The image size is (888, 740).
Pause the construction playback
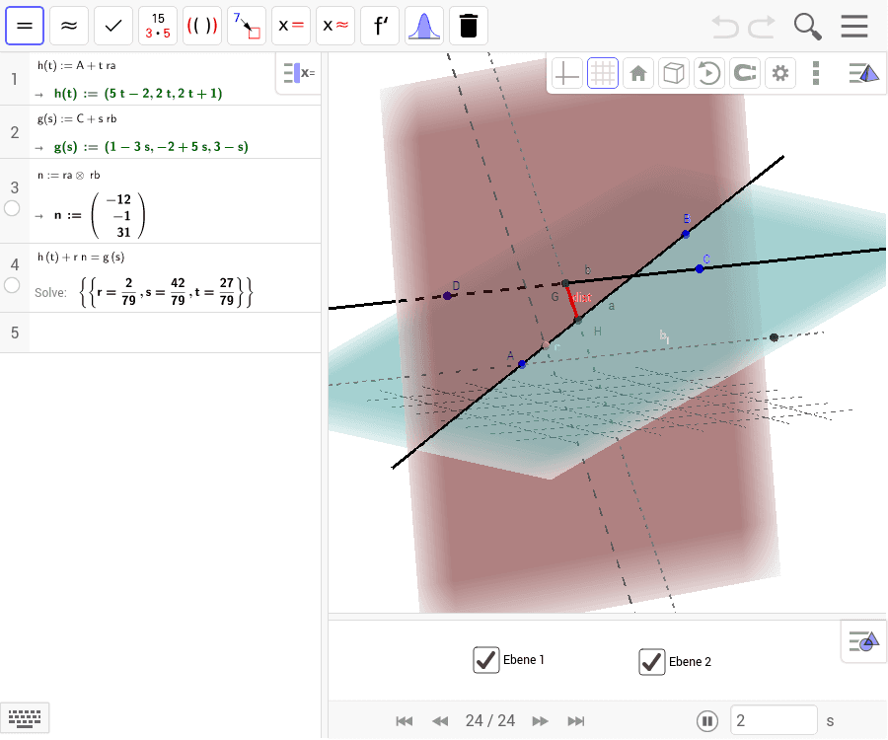click(x=707, y=721)
